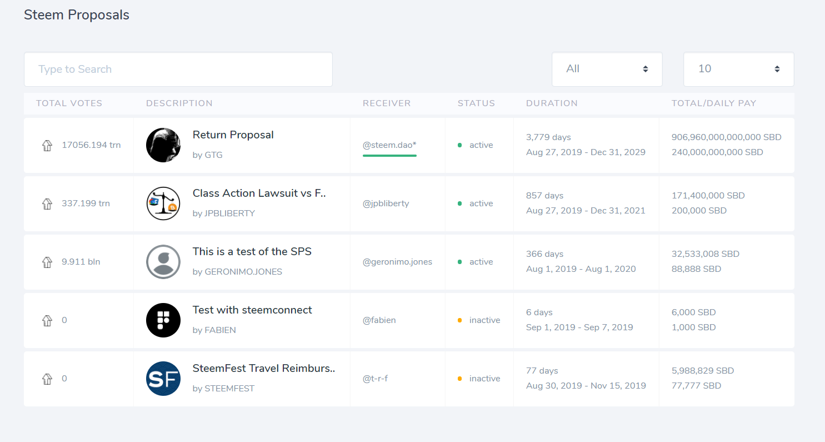Sort by the STATUS column header

click(x=476, y=103)
